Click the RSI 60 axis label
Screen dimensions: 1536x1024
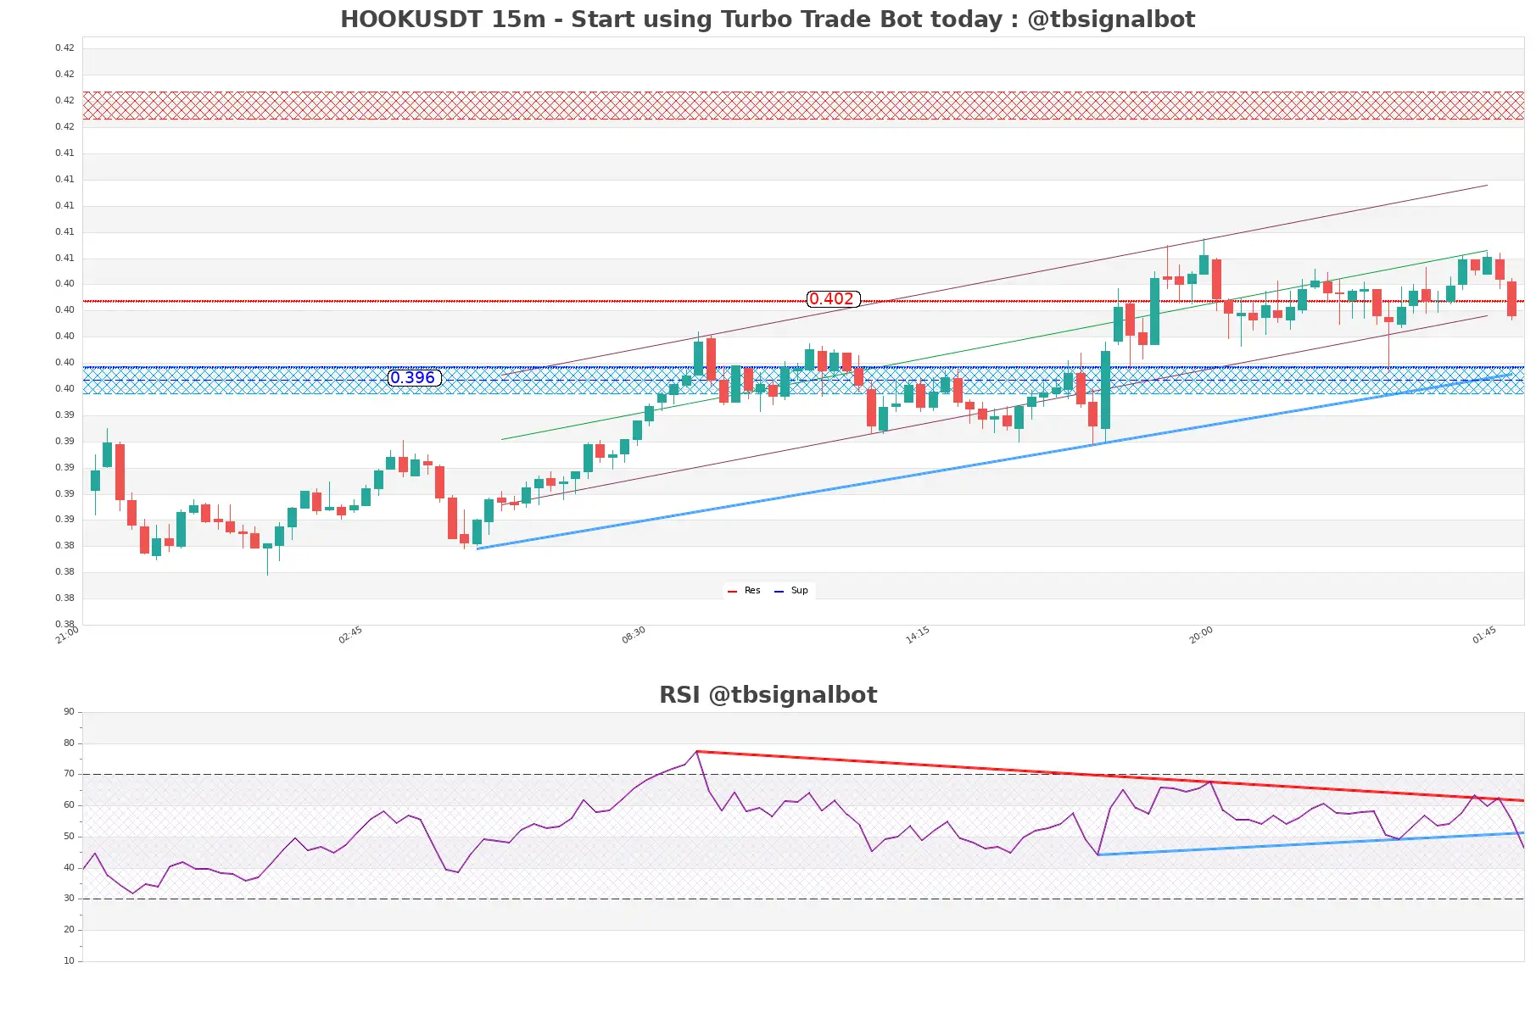point(69,805)
